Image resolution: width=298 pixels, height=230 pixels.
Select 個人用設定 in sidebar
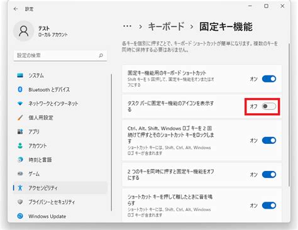(x=60, y=118)
